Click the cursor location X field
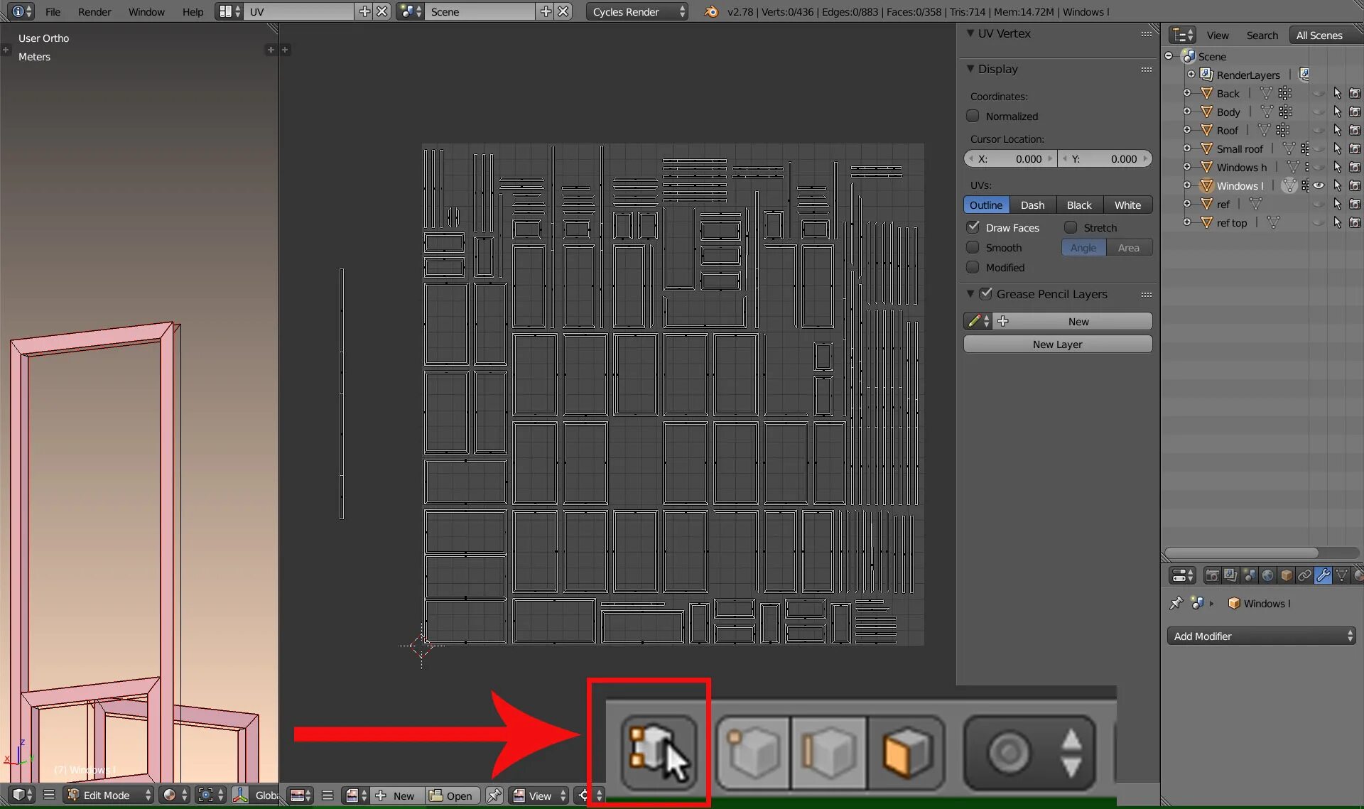Screen dimensions: 1364x809 tap(1010, 159)
